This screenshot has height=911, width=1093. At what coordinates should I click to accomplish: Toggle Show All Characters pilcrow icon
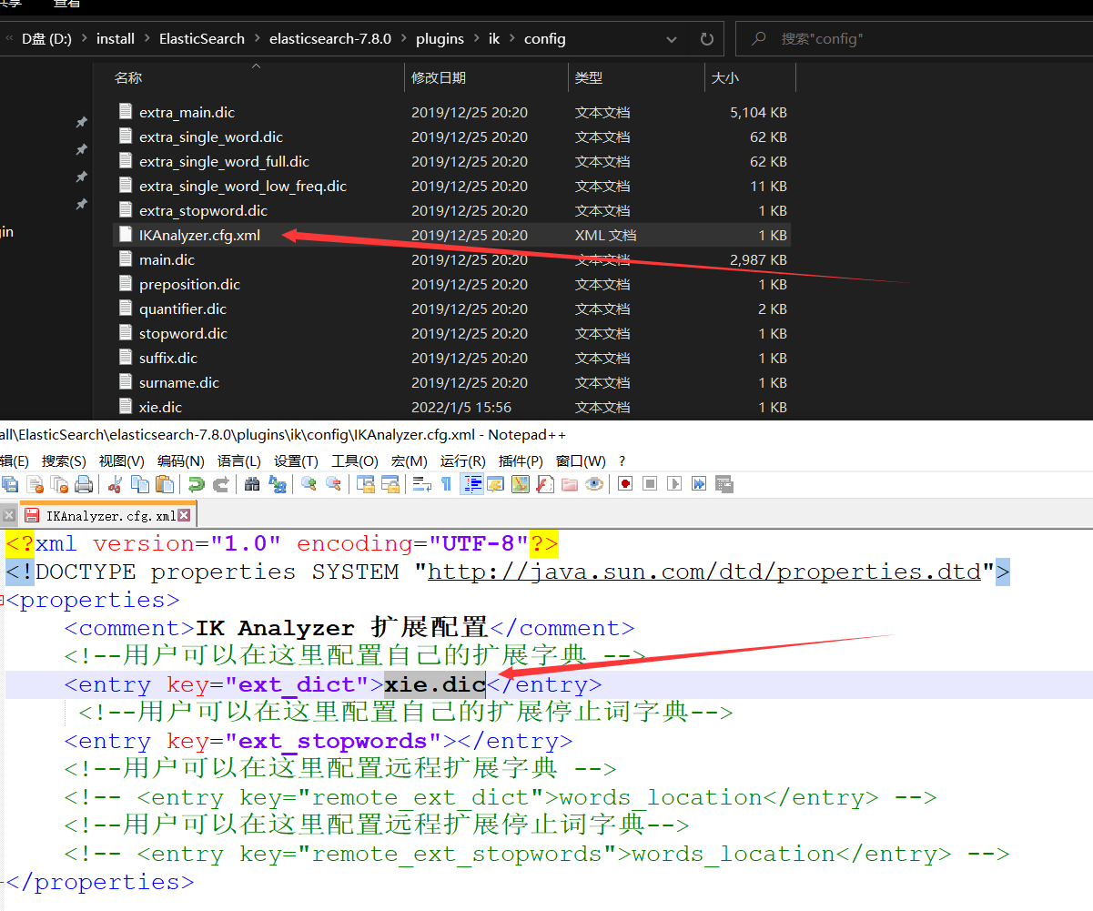coord(446,484)
